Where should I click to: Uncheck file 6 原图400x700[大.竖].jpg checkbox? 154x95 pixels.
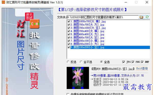(69, 37)
